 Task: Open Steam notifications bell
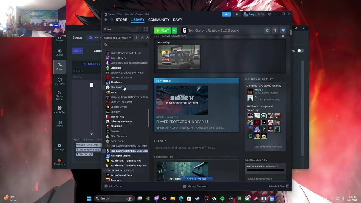point(237,14)
